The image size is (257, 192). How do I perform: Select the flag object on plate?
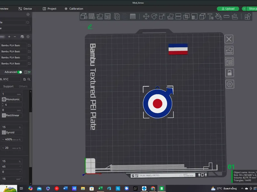178,49
